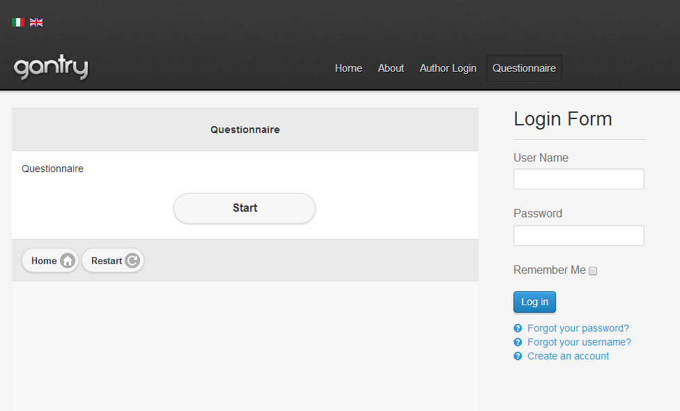Click the User Name field label
Image resolution: width=680 pixels, height=411 pixels.
tap(541, 158)
